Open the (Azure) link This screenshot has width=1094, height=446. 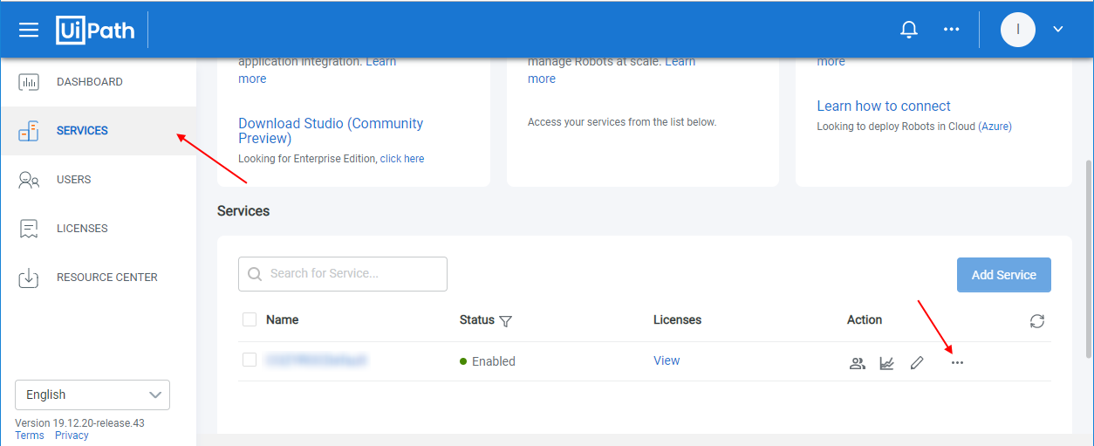(x=995, y=127)
